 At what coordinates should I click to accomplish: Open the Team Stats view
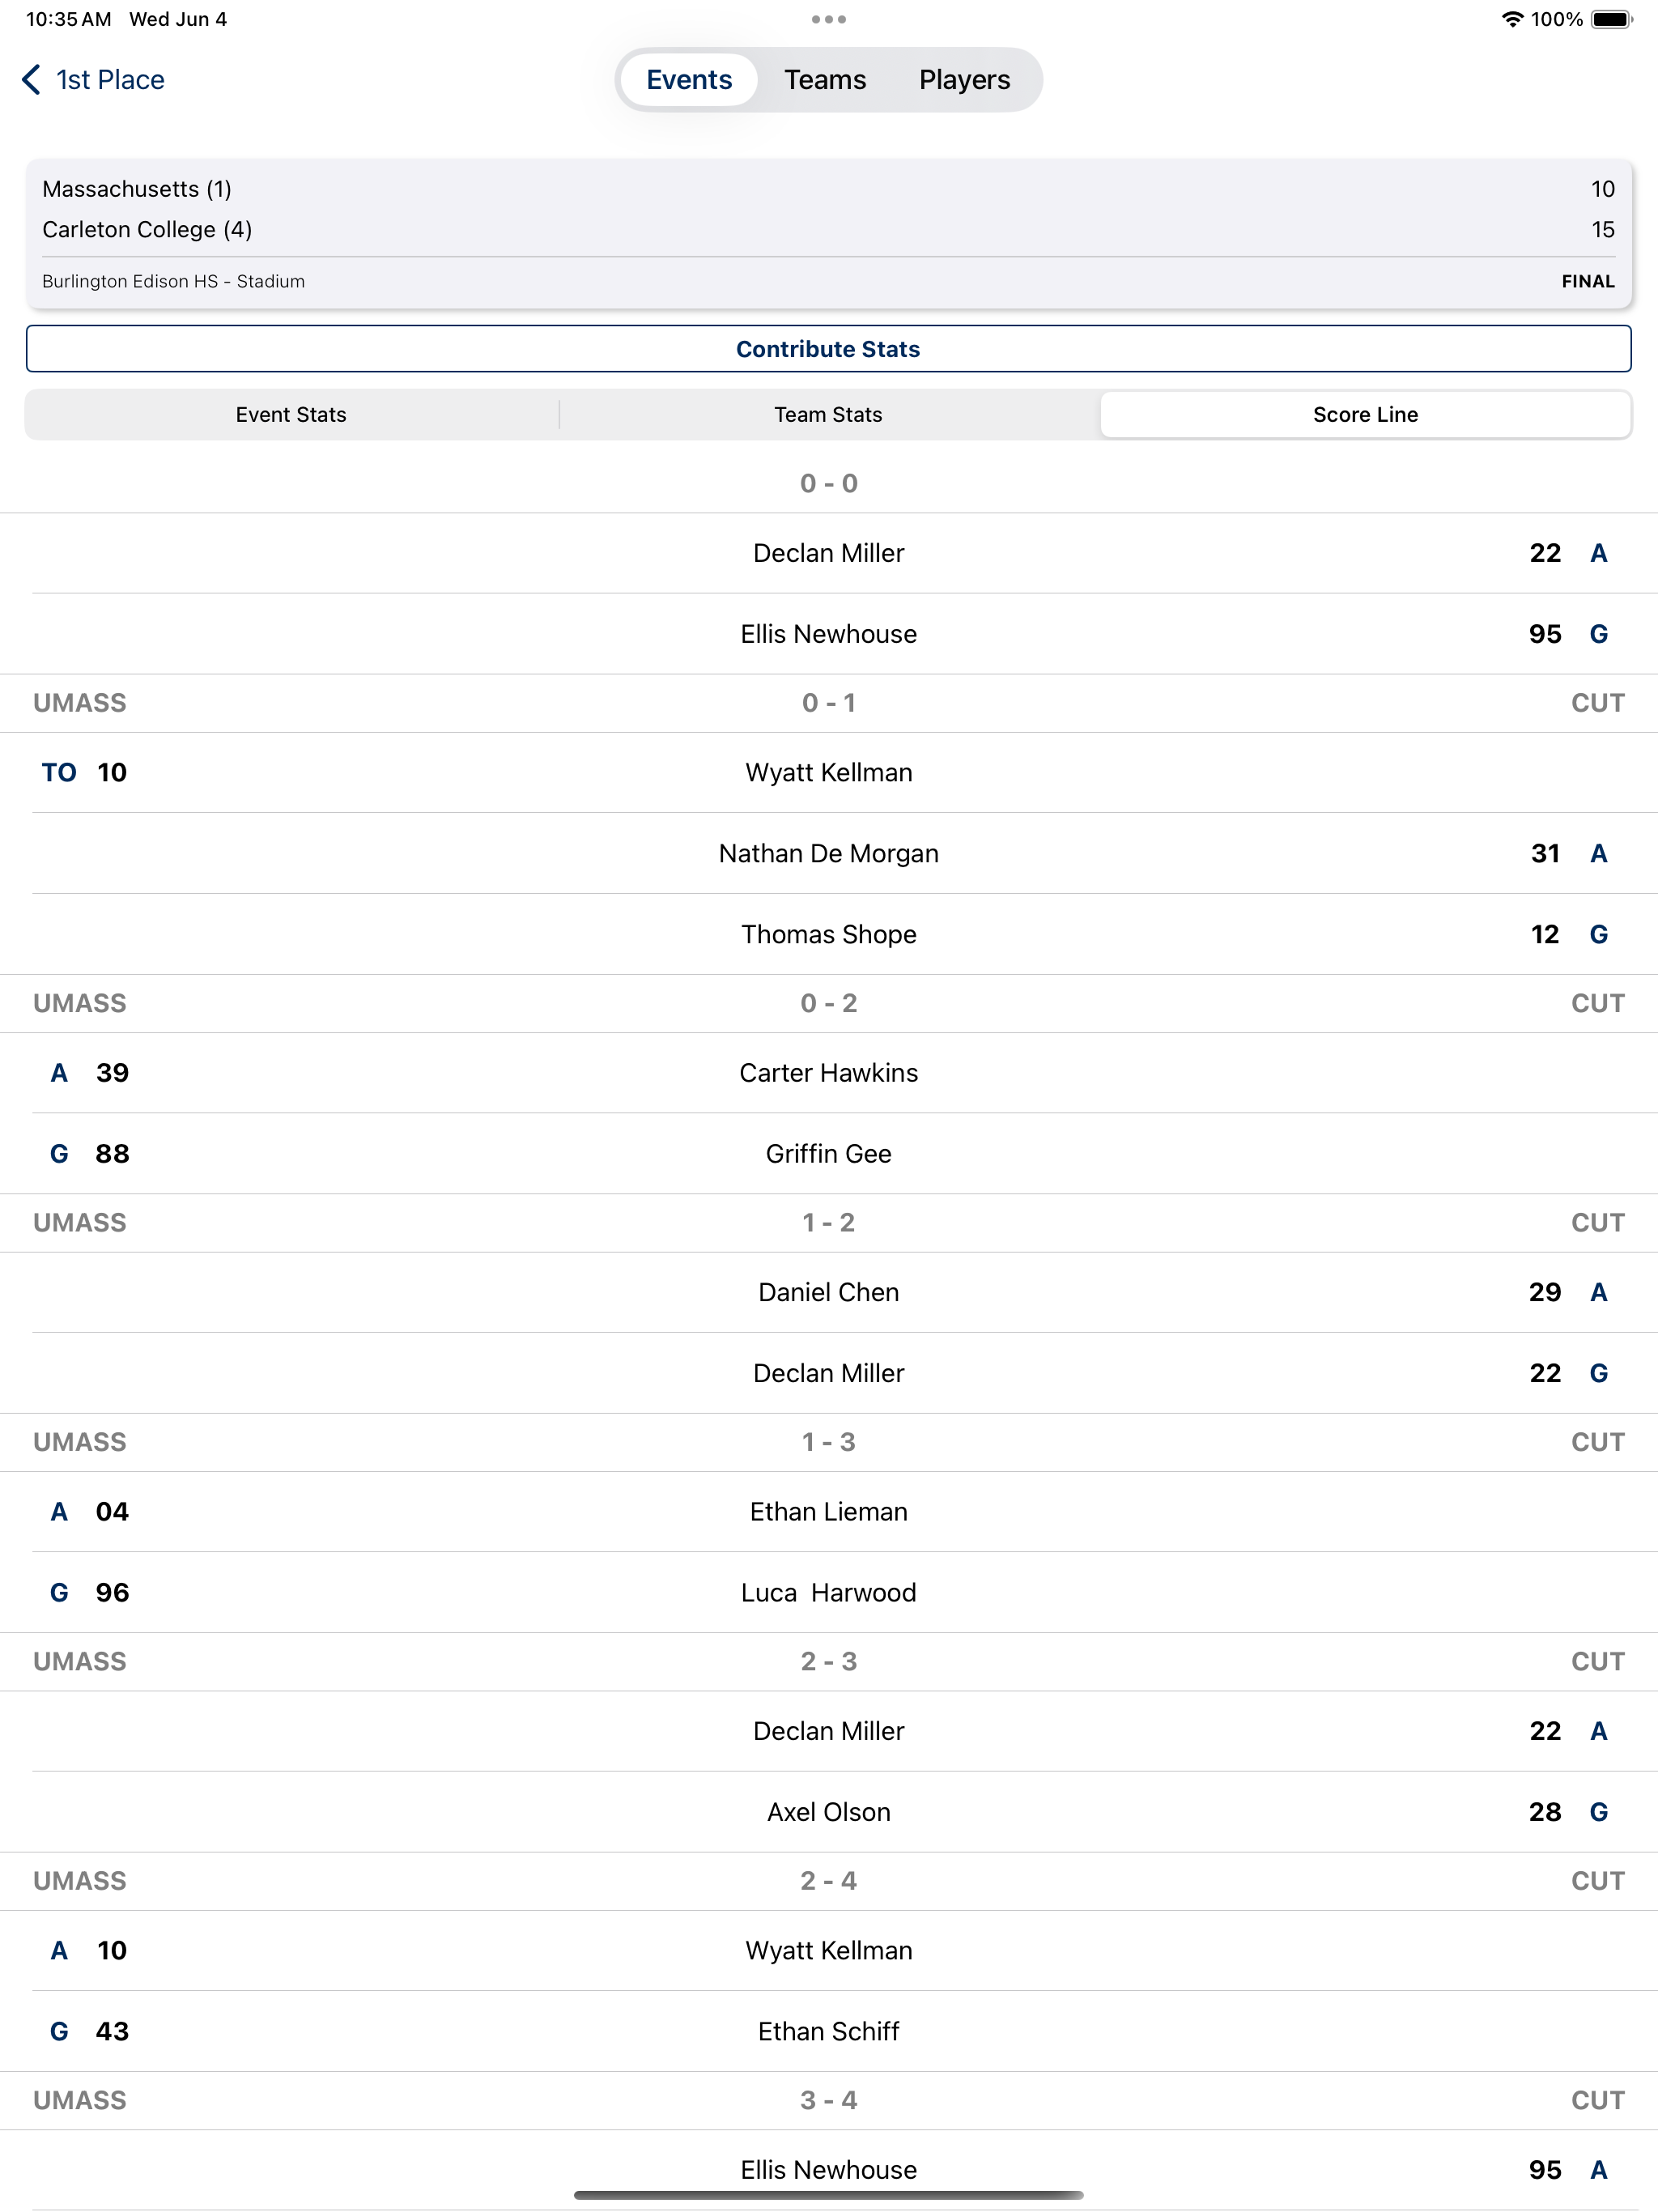(828, 414)
